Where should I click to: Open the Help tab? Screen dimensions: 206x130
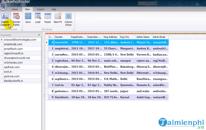coord(54,9)
